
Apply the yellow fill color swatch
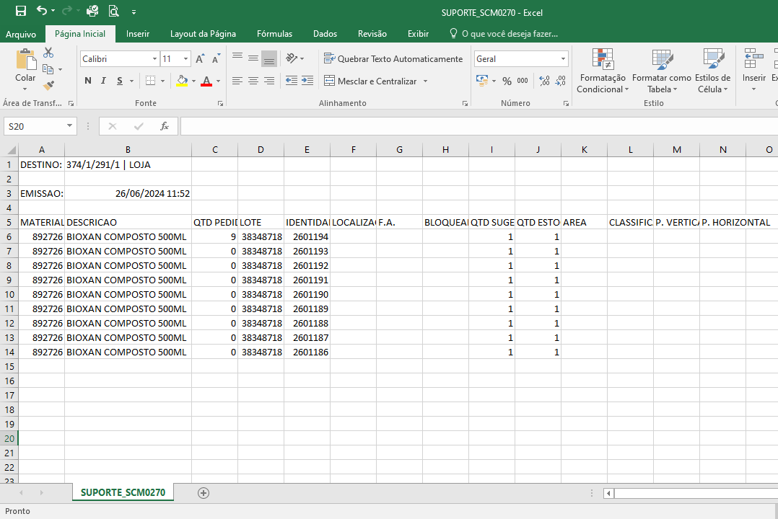182,81
